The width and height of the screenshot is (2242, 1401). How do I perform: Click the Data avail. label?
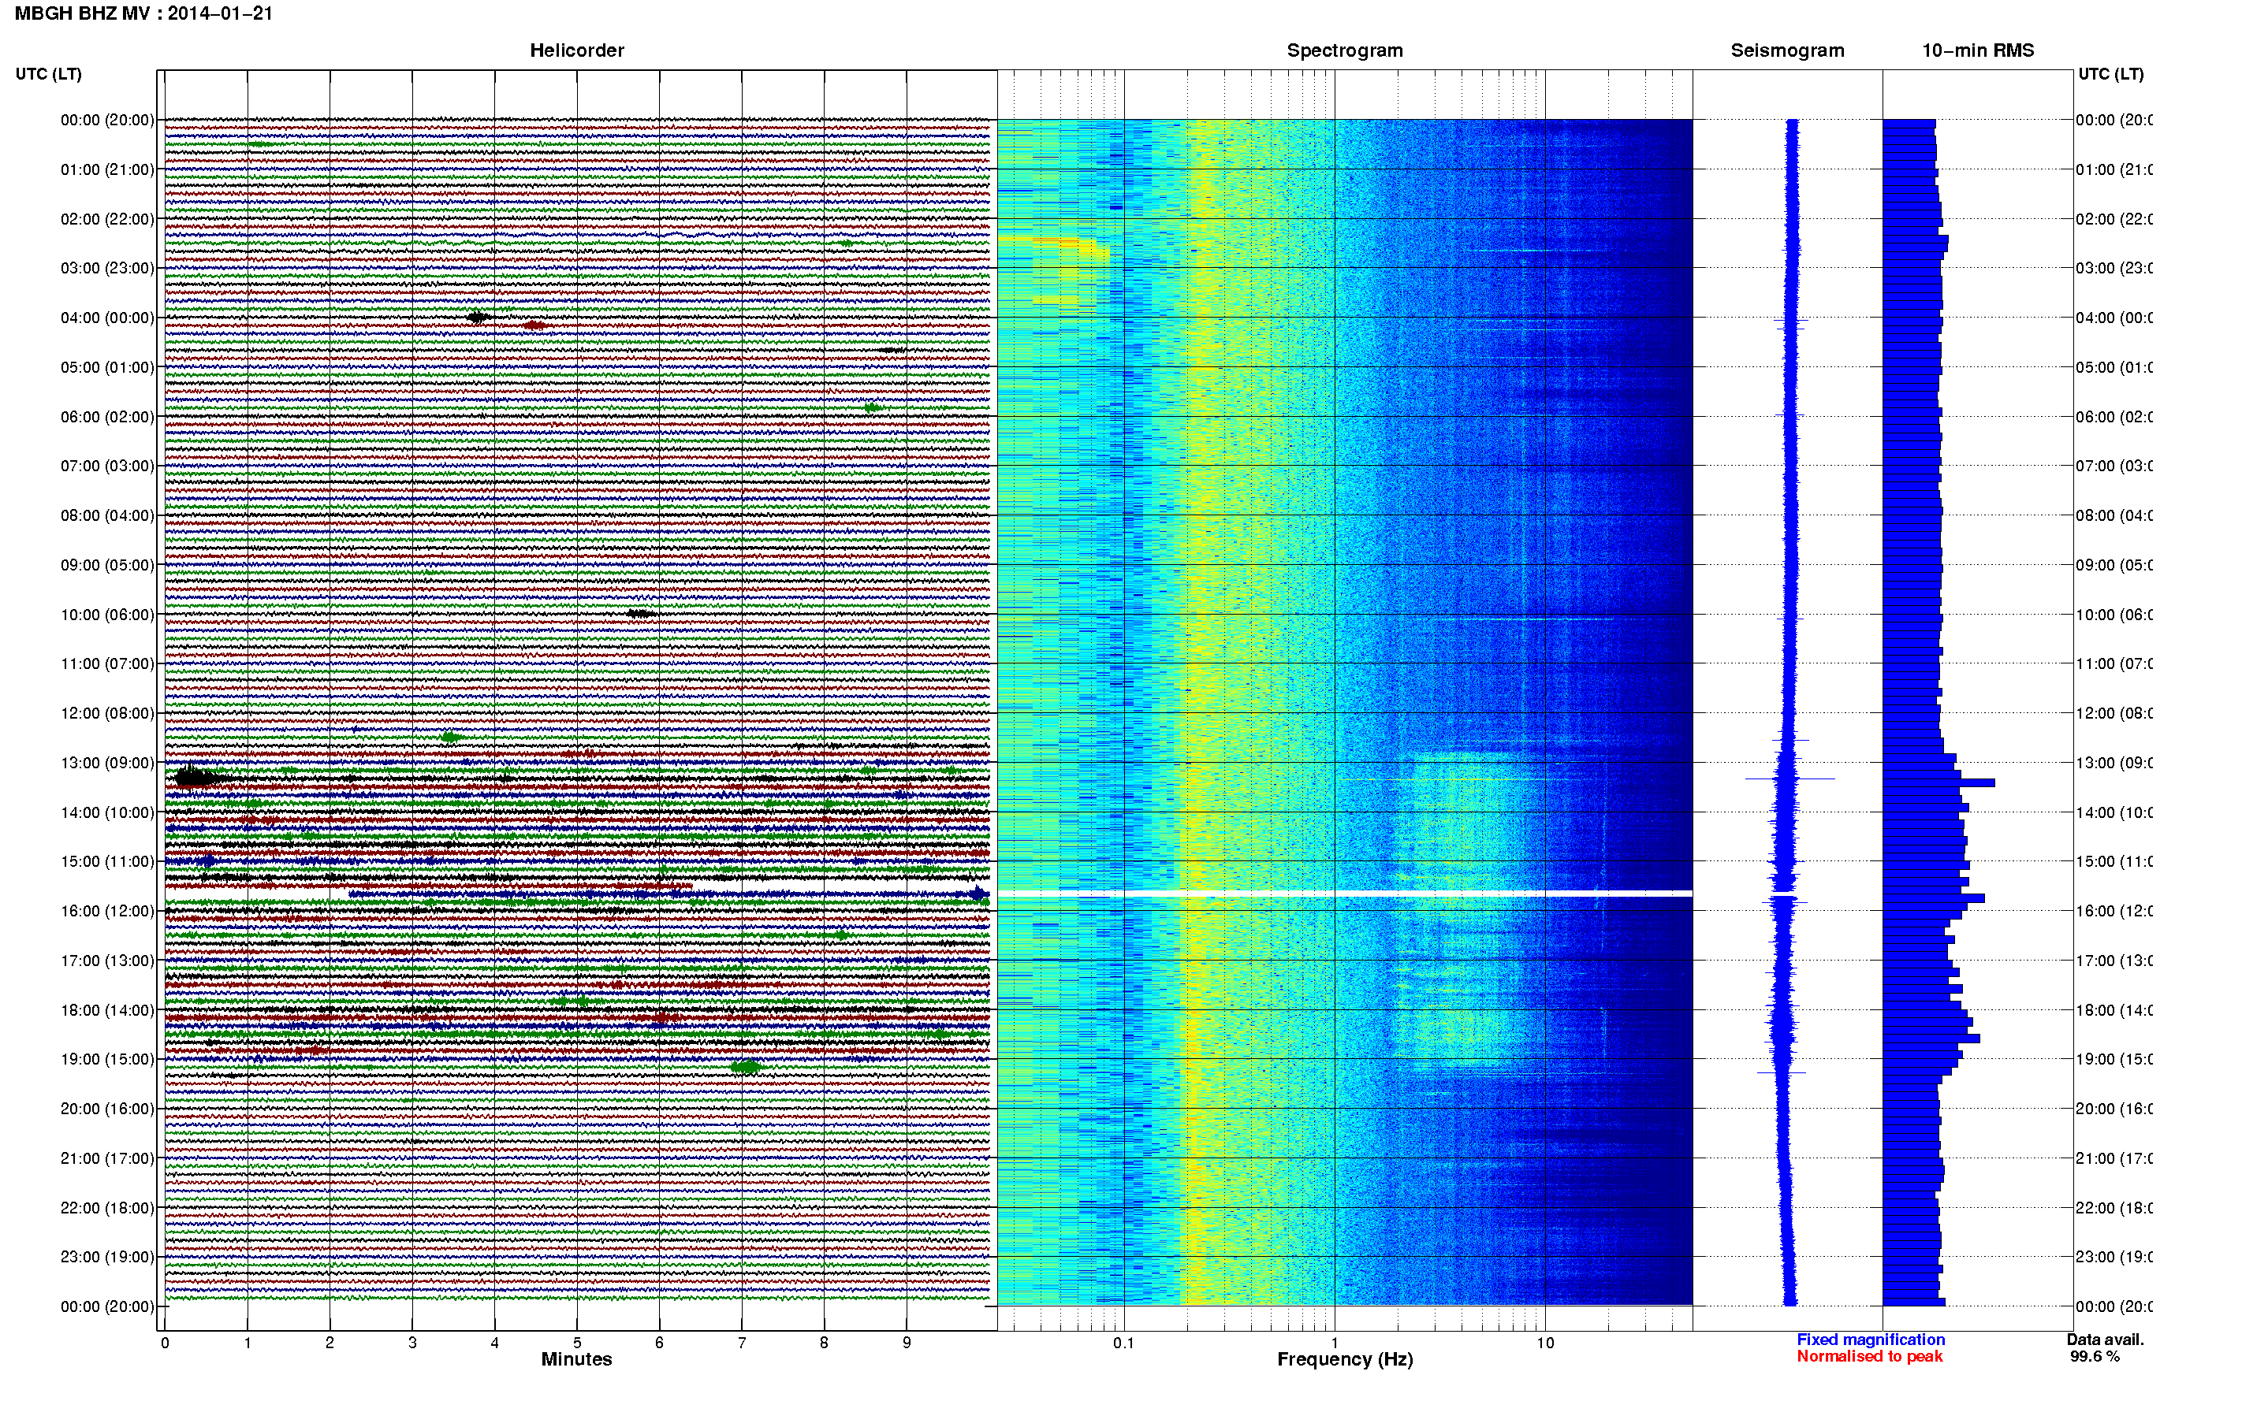click(x=2105, y=1340)
